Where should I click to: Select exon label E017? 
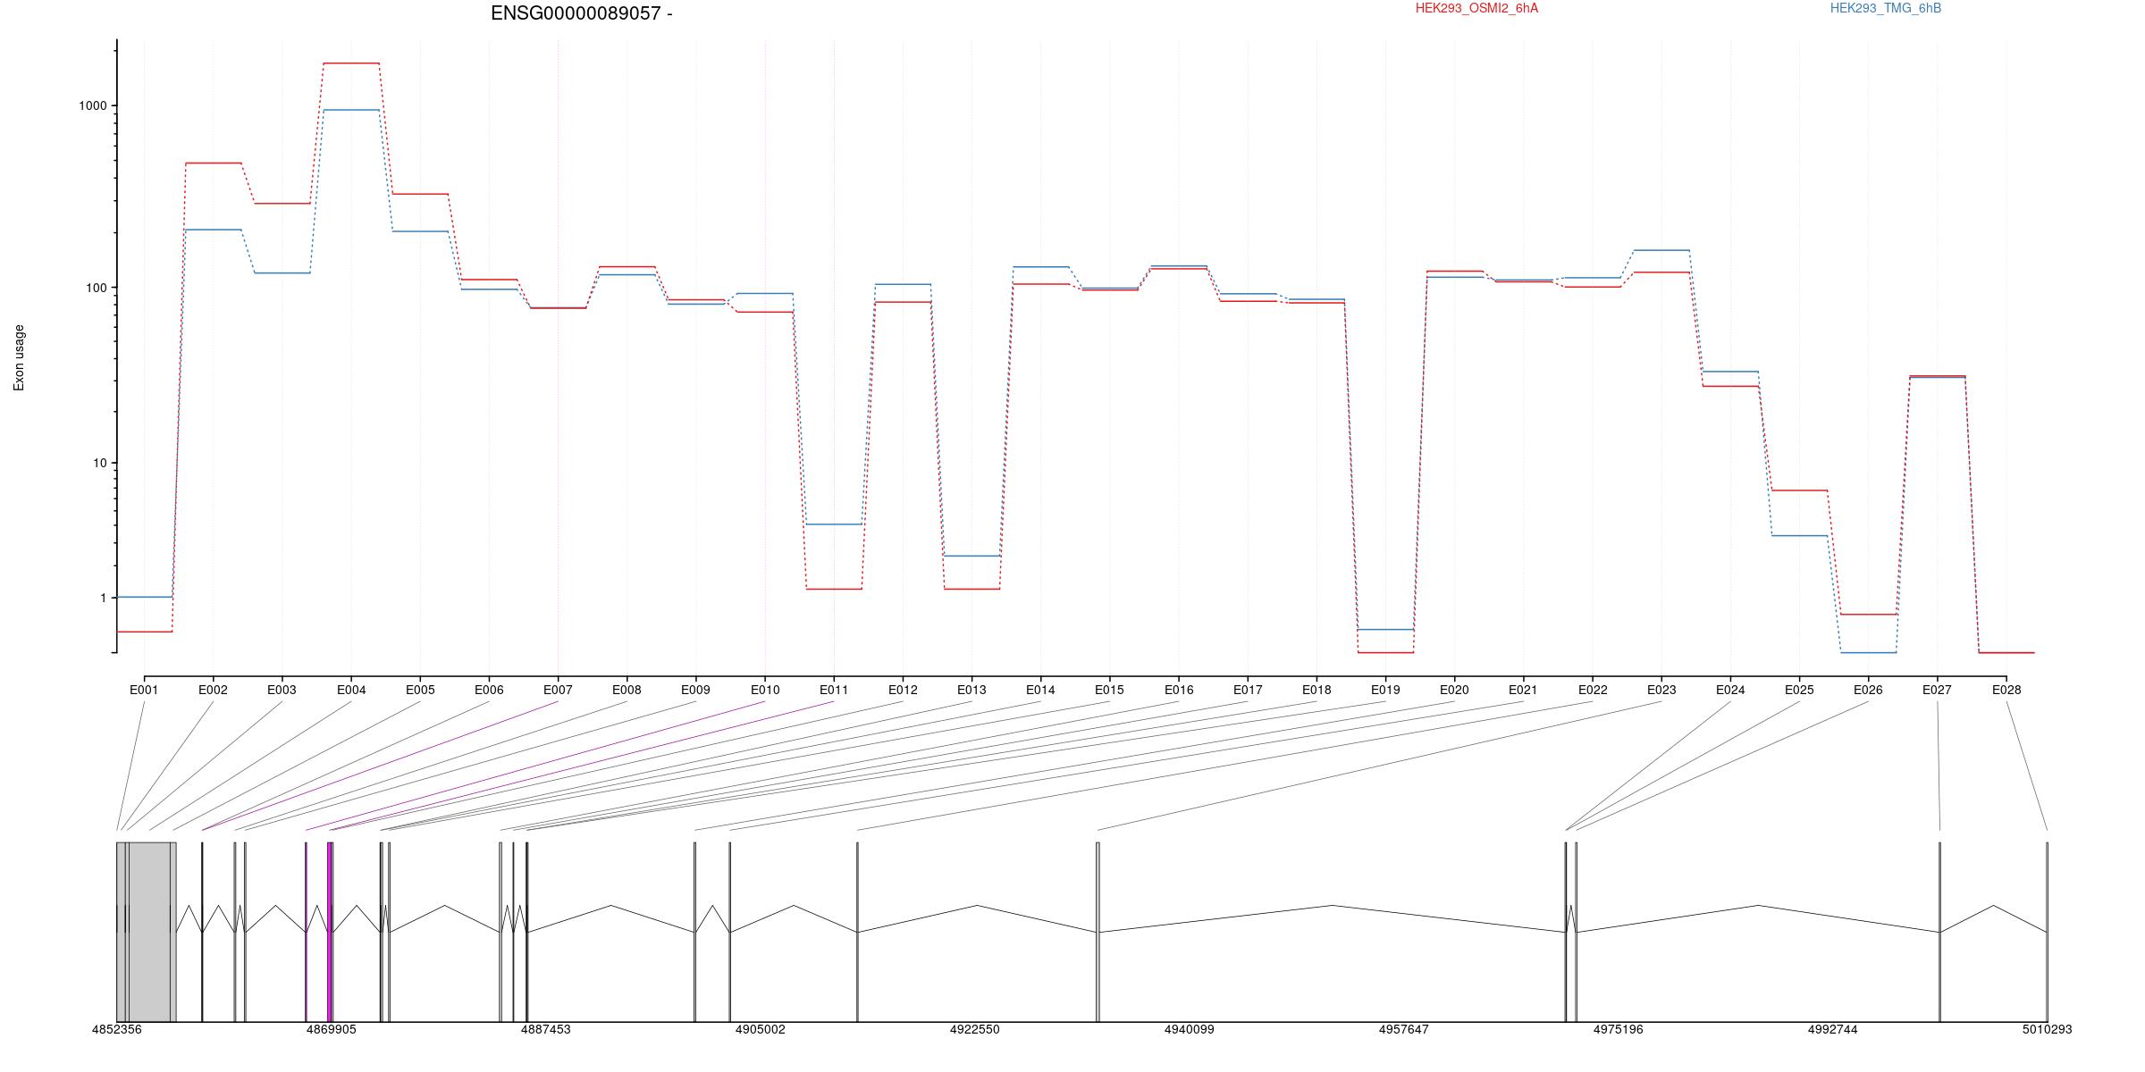click(1248, 690)
